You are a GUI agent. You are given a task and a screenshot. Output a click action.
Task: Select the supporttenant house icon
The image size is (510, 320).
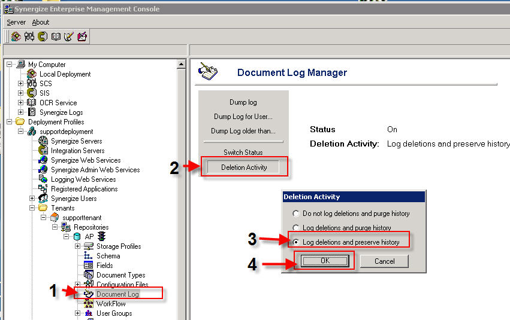coord(55,218)
